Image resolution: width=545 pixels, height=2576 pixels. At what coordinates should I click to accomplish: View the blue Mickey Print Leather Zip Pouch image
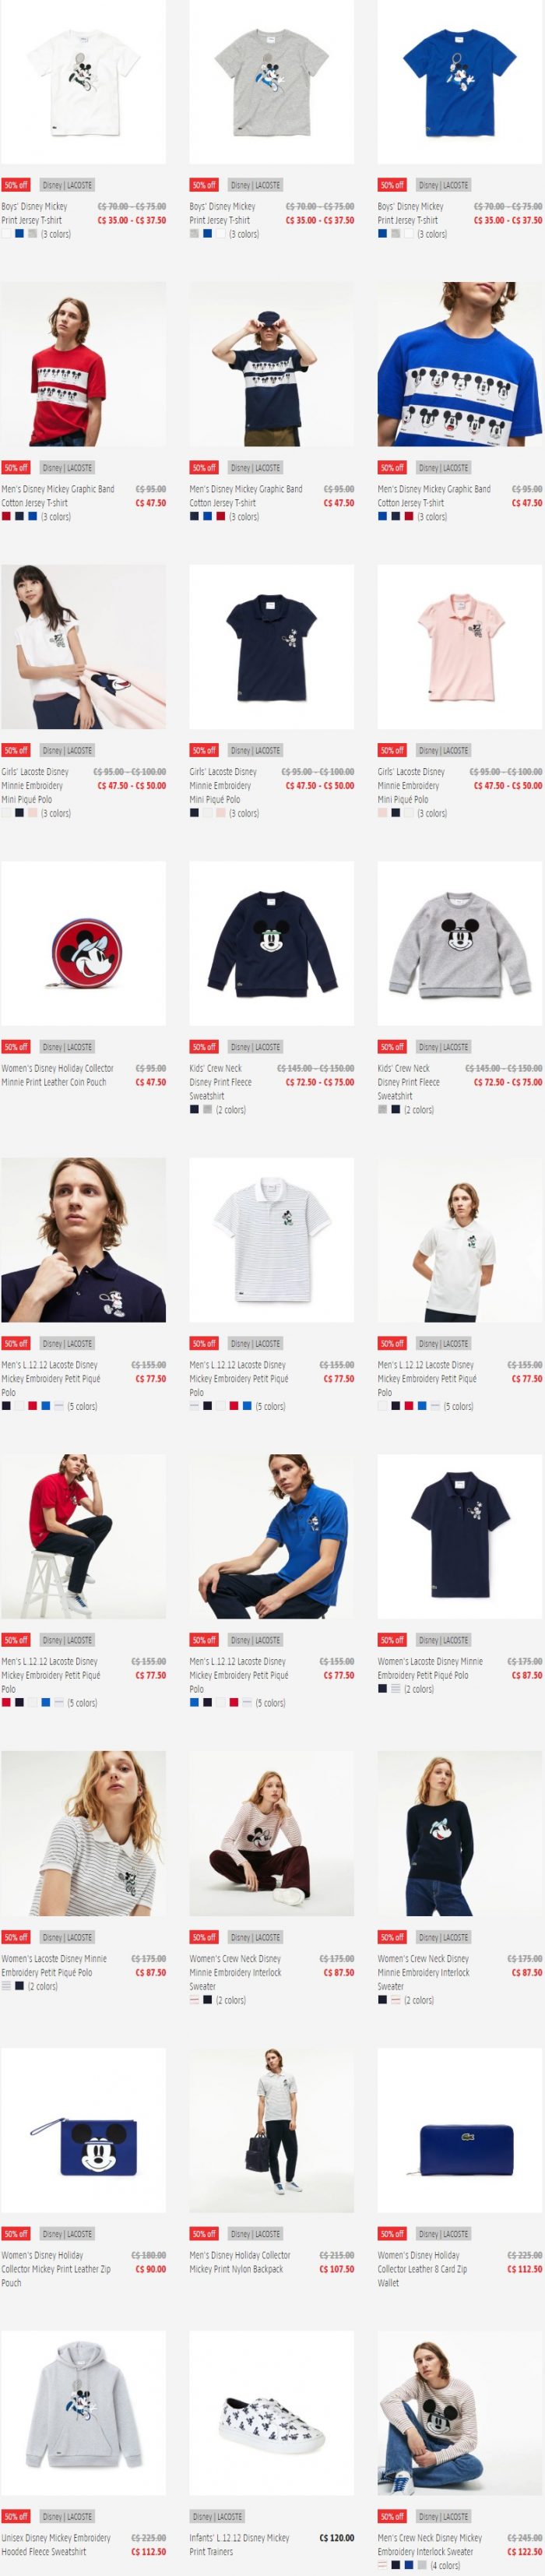83,2130
